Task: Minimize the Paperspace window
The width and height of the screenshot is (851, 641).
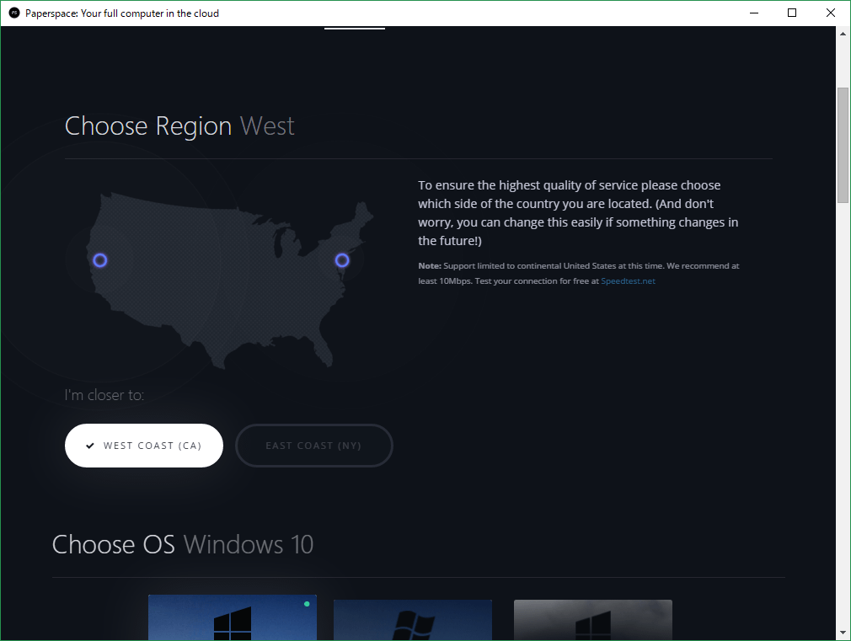Action: point(754,13)
